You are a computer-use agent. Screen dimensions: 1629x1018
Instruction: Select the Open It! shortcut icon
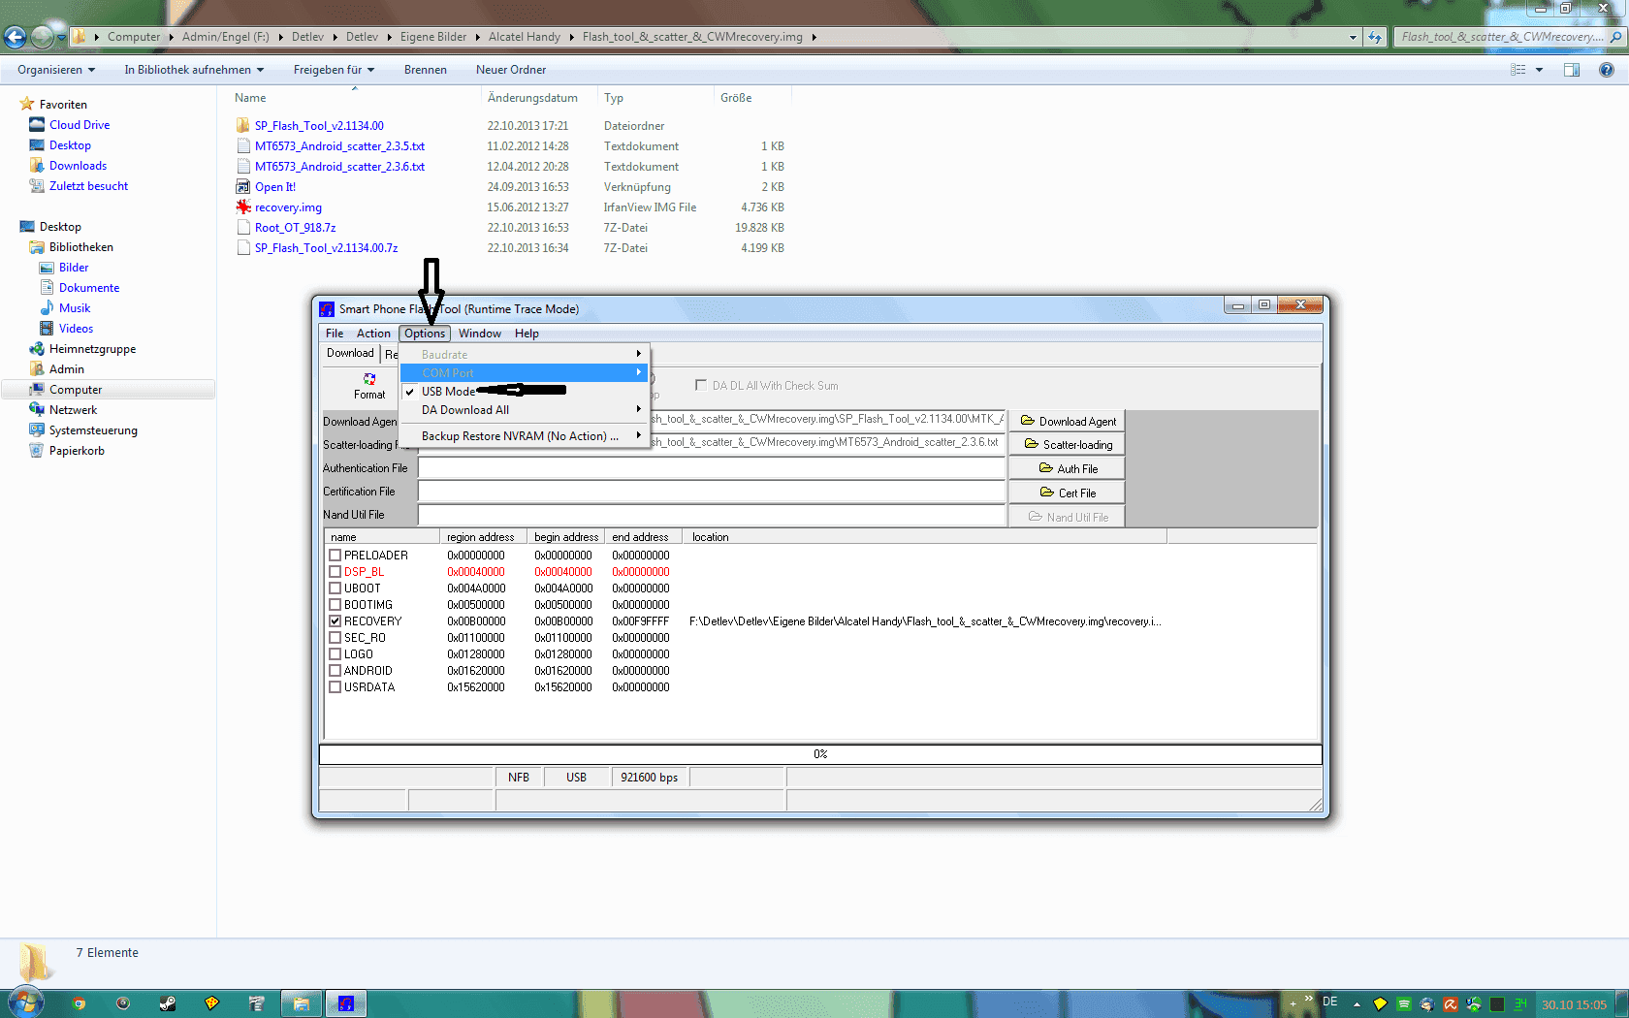(243, 187)
